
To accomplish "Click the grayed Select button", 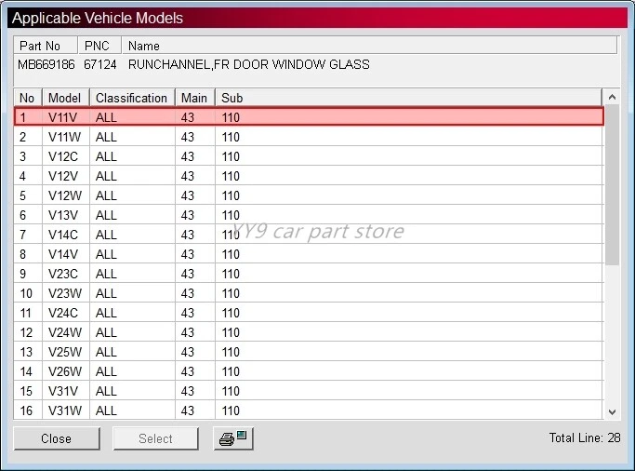I will 155,438.
